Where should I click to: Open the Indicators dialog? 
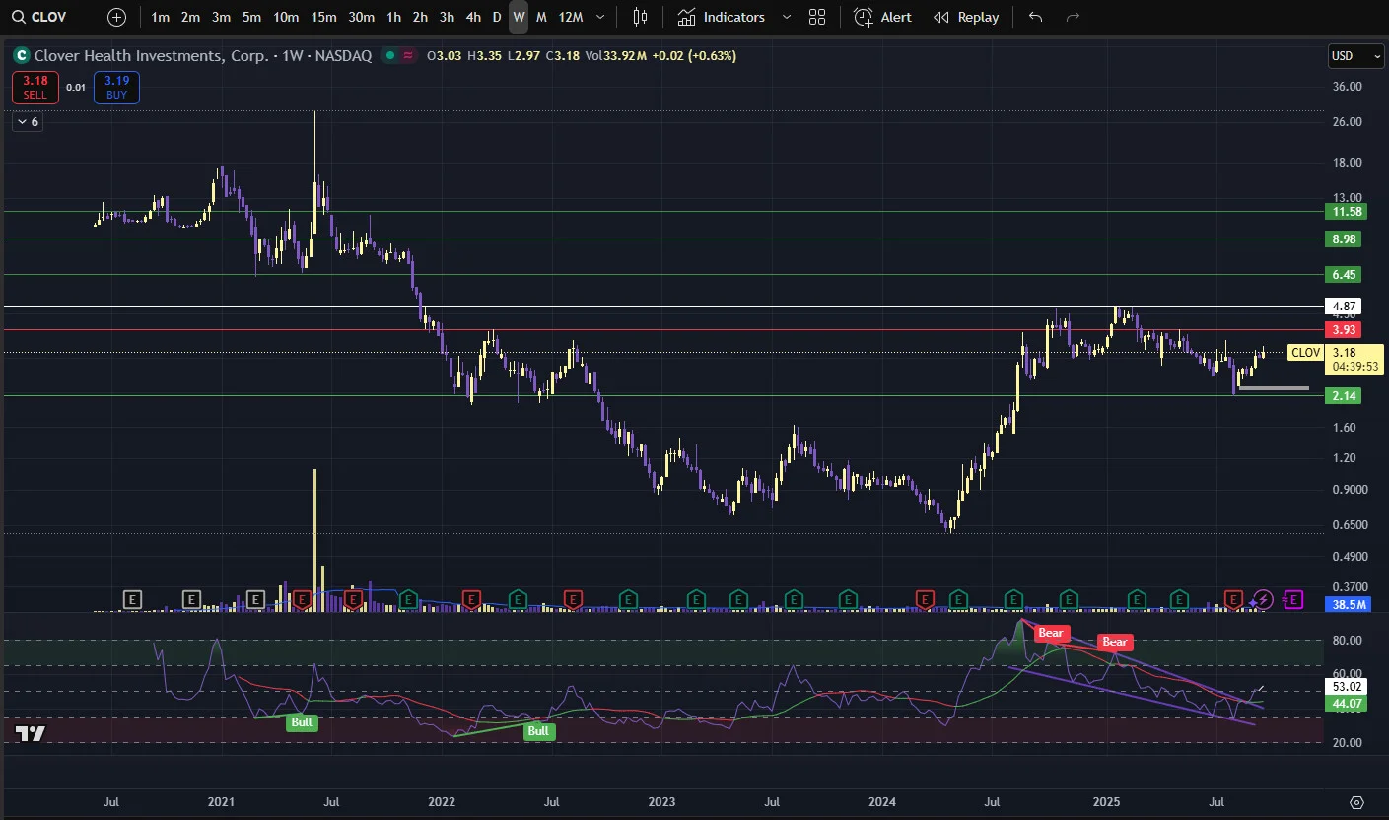point(722,17)
